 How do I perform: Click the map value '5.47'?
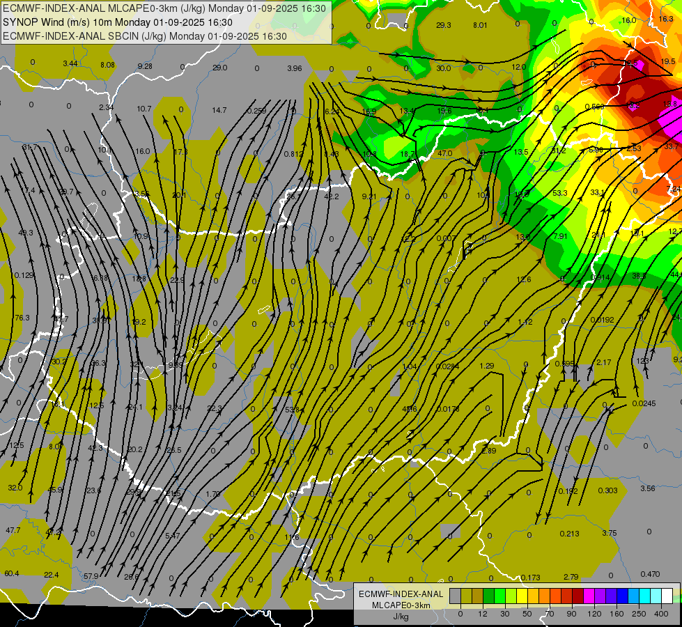(173, 536)
